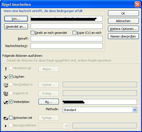Enable Kopie (Cc) an mich checkbox
The height and width of the screenshot is (132, 142).
point(74,33)
